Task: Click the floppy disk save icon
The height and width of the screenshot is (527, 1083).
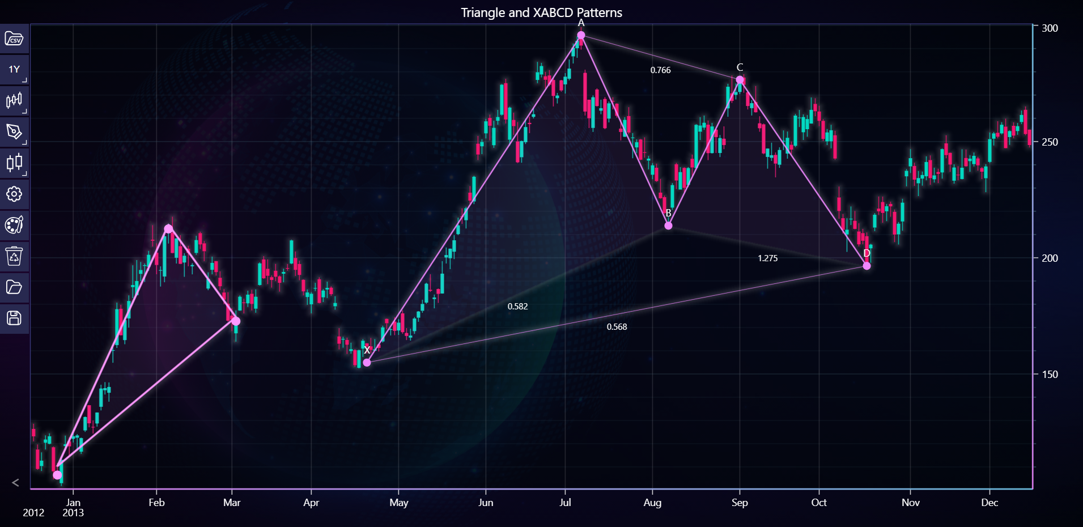Action: click(x=14, y=318)
